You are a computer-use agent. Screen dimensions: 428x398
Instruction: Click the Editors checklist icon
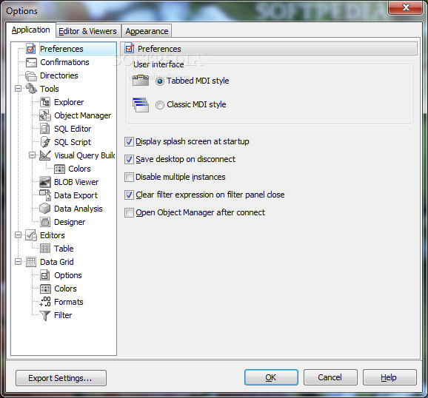click(31, 235)
